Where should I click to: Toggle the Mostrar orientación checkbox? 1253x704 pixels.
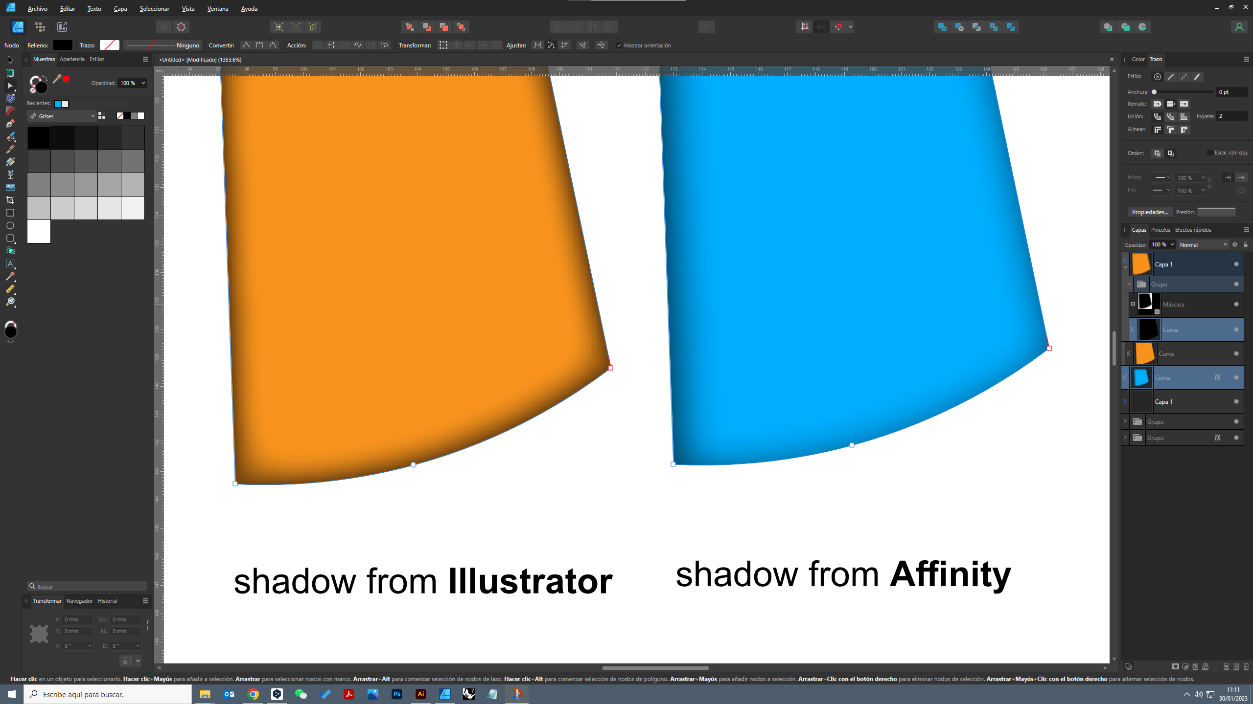click(x=619, y=45)
